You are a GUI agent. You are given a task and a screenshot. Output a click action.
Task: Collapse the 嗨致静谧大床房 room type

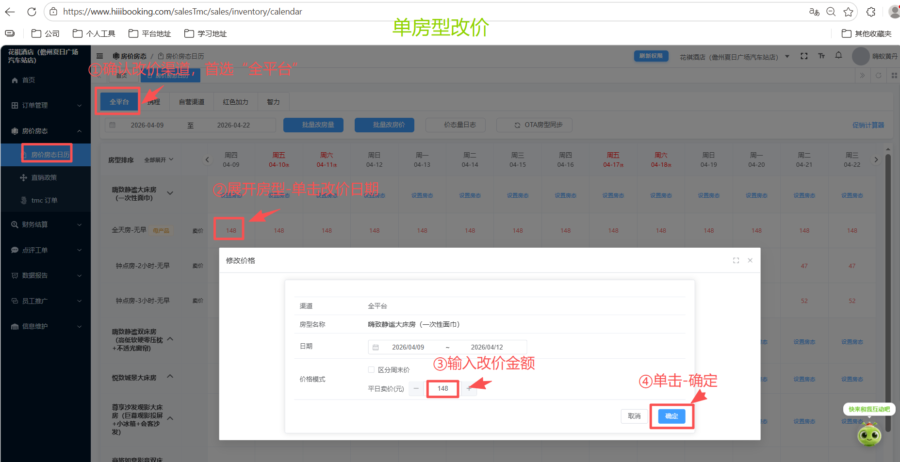point(170,192)
